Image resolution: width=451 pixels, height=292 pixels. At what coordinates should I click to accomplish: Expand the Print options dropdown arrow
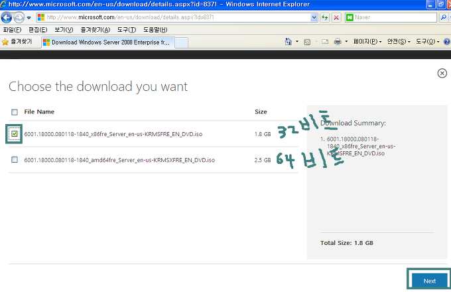[346, 42]
